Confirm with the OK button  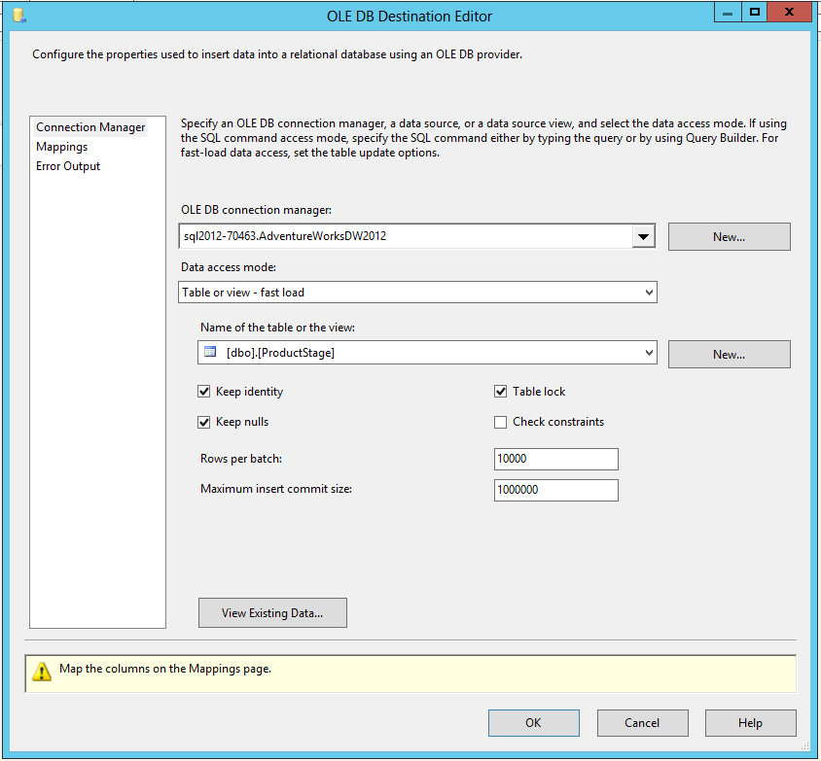point(533,723)
